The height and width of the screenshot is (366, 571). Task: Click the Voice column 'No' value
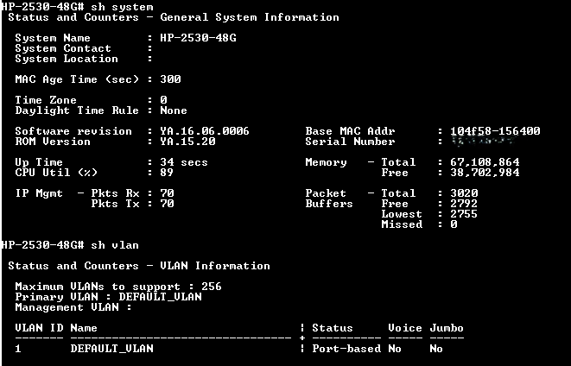click(395, 349)
